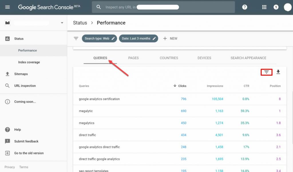Open the Help question mark icon in header
Viewport: 293px width, 172px height.
pos(245,7)
